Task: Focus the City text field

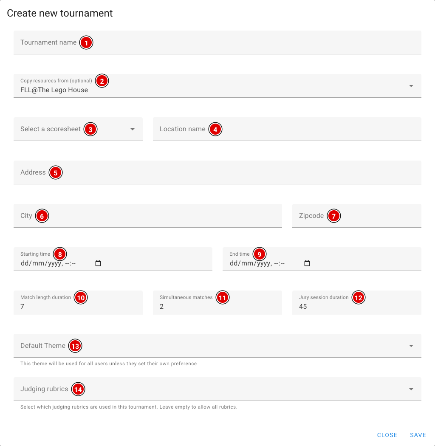Action: point(148,216)
